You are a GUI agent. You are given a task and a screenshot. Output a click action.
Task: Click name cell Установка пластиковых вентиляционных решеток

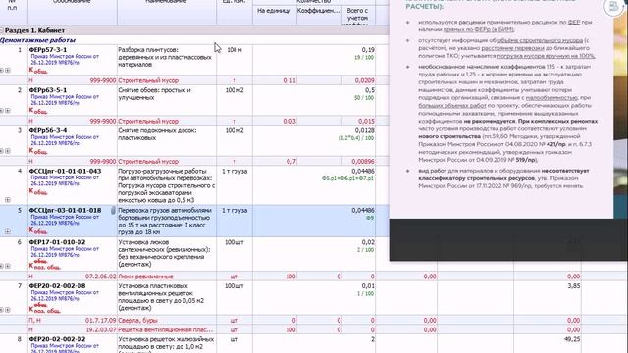coord(166,297)
